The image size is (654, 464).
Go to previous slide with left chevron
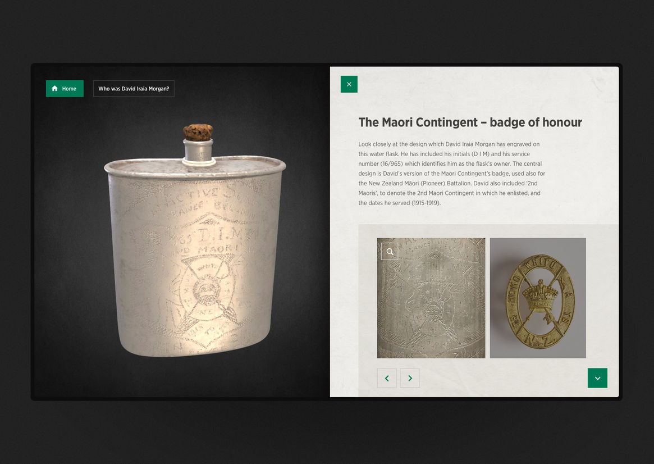(387, 378)
